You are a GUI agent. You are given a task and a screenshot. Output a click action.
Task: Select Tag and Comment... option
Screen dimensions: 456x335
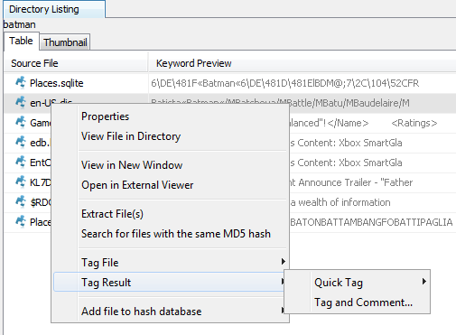click(363, 302)
